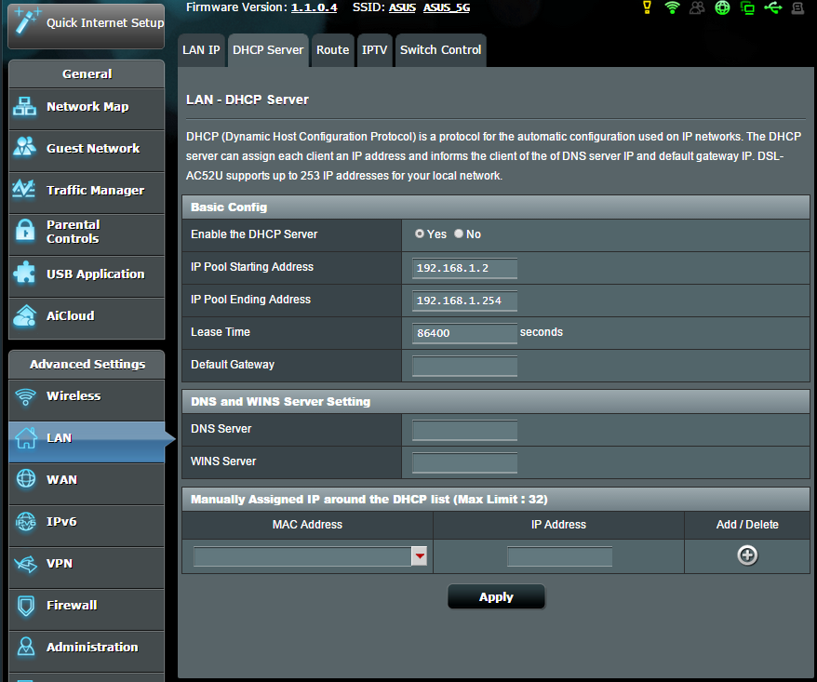Click the 'Basic Config' section header
817x682 pixels.
pyautogui.click(x=496, y=207)
